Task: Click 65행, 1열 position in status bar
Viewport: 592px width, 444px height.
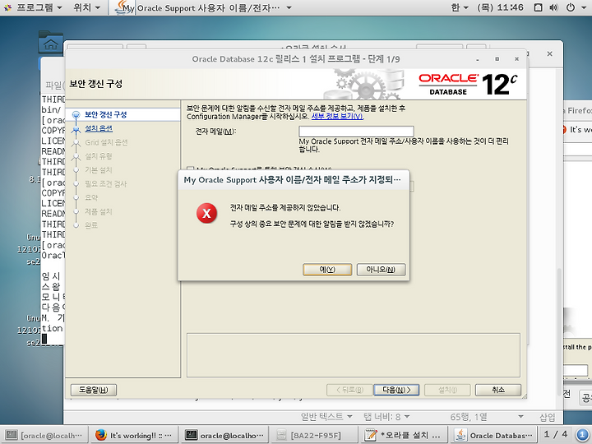Action: pos(469,417)
